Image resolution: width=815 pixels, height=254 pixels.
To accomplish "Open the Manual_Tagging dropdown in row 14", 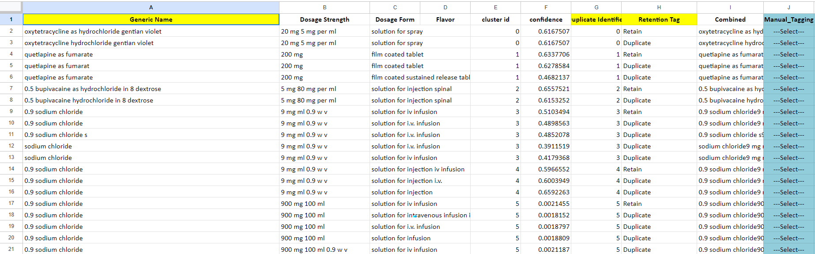I will pos(789,169).
